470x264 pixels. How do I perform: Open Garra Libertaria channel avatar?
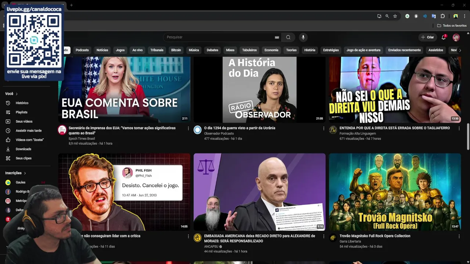[x=333, y=238]
